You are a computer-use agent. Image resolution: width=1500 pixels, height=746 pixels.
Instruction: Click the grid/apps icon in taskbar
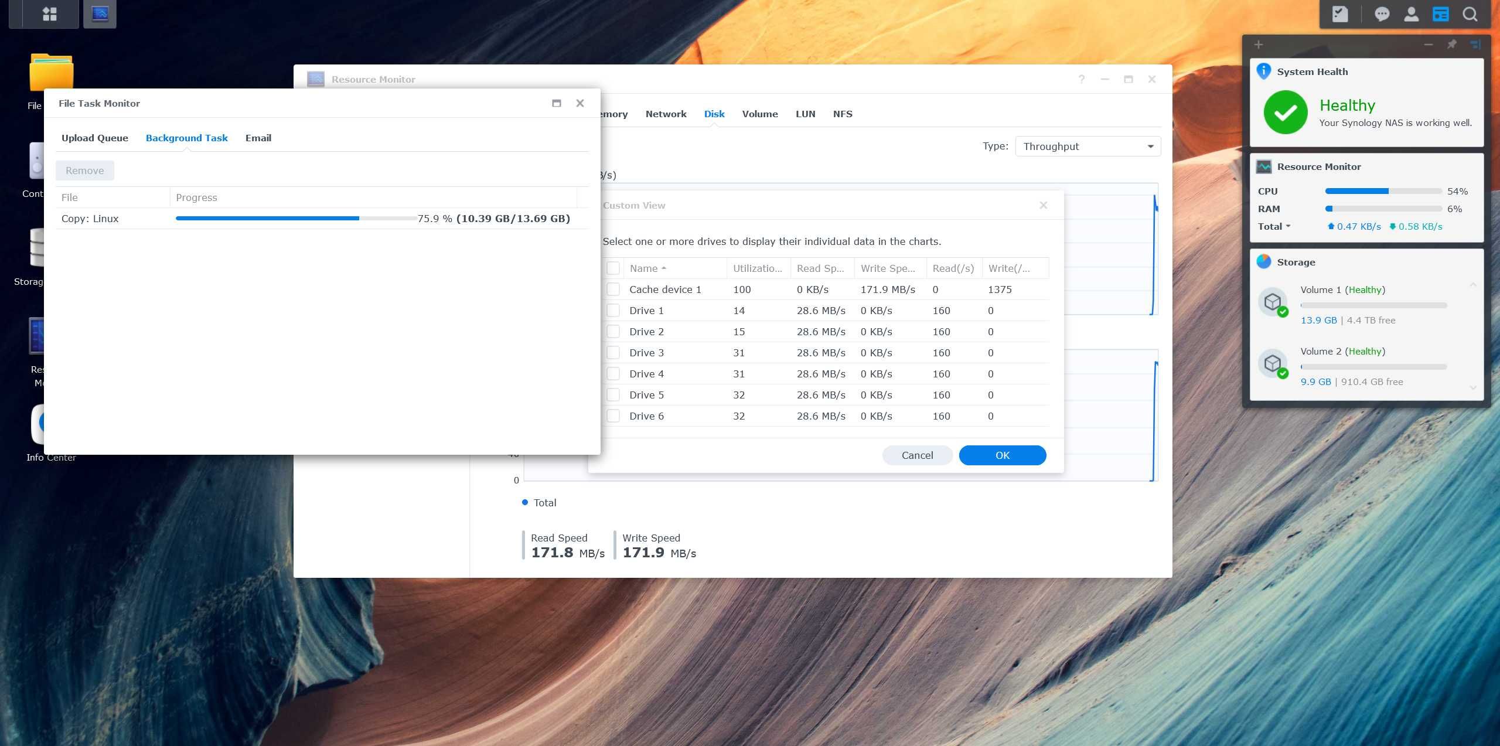[x=48, y=13]
